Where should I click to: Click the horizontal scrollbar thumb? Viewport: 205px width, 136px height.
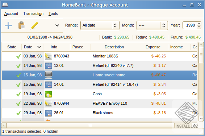coord(90,125)
